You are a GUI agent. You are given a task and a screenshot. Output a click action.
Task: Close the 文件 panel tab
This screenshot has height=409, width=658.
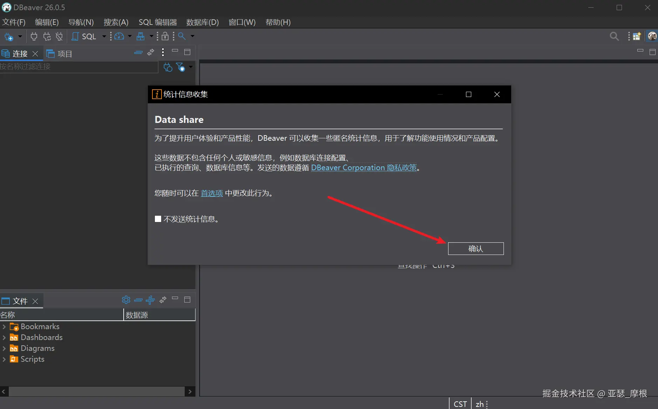tap(35, 301)
